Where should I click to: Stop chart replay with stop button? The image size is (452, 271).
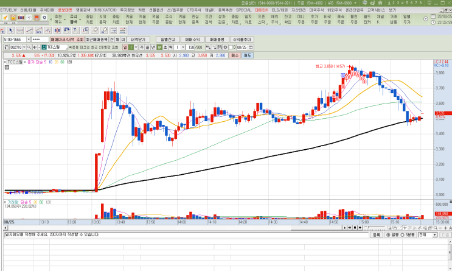pyautogui.click(x=355, y=228)
